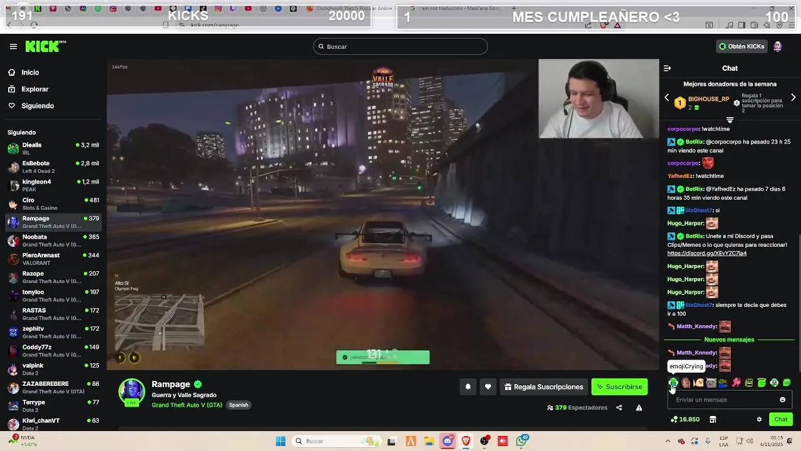Open ZAZABEREBERE channel in the sidebar
Viewport: 801px width, 451px height.
pos(53,387)
